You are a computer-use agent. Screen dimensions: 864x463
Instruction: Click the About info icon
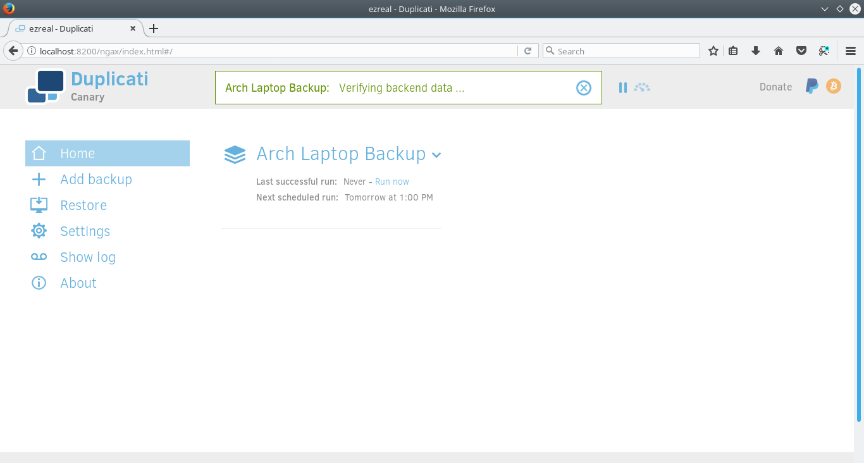pyautogui.click(x=39, y=283)
